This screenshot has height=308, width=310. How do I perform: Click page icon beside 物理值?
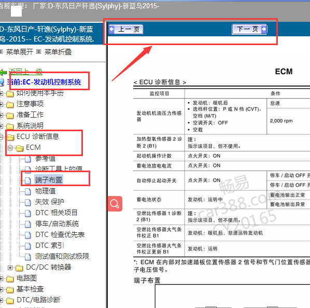coord(28,191)
